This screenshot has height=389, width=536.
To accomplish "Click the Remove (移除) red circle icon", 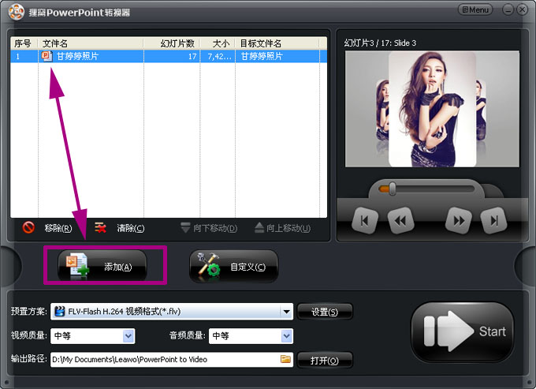I will 28,228.
